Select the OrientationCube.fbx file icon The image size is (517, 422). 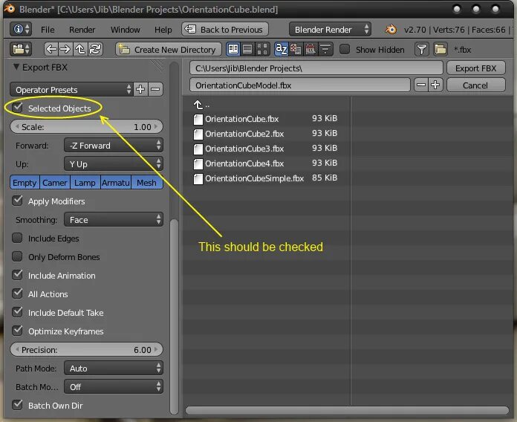198,119
